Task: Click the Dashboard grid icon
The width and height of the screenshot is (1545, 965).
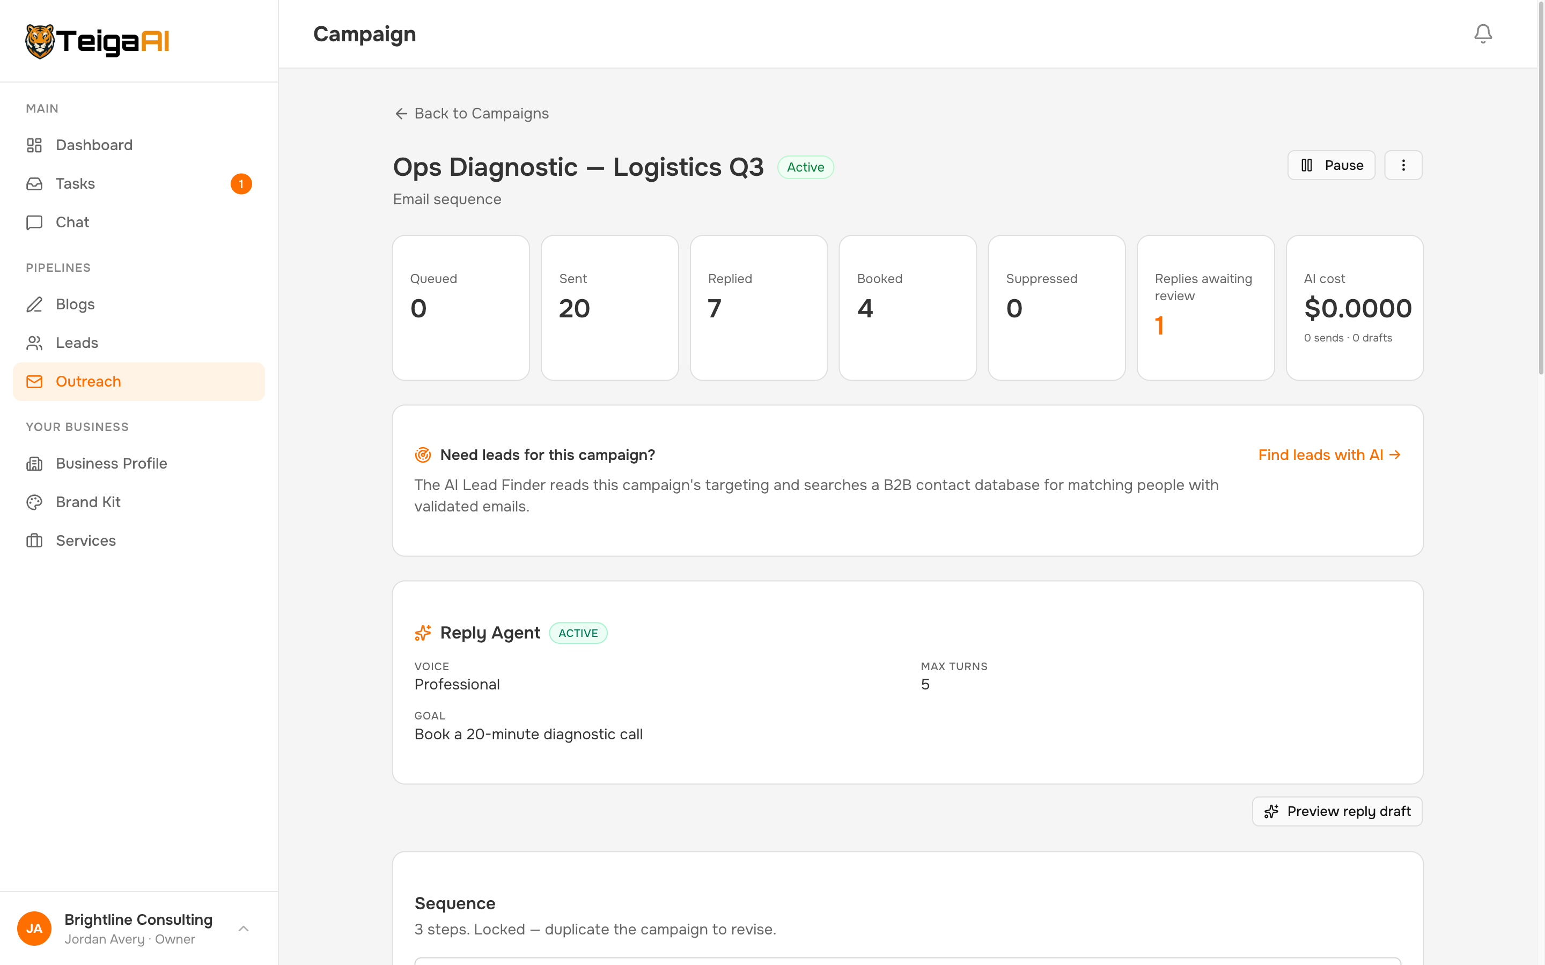Action: (x=34, y=145)
